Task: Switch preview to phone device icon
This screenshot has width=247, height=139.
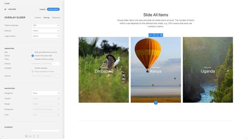Action: 38,136
